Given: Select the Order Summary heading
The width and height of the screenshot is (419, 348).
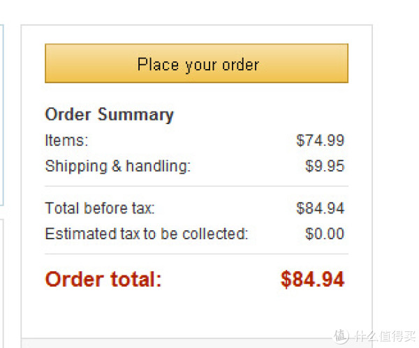Looking at the screenshot, I should pyautogui.click(x=110, y=115).
